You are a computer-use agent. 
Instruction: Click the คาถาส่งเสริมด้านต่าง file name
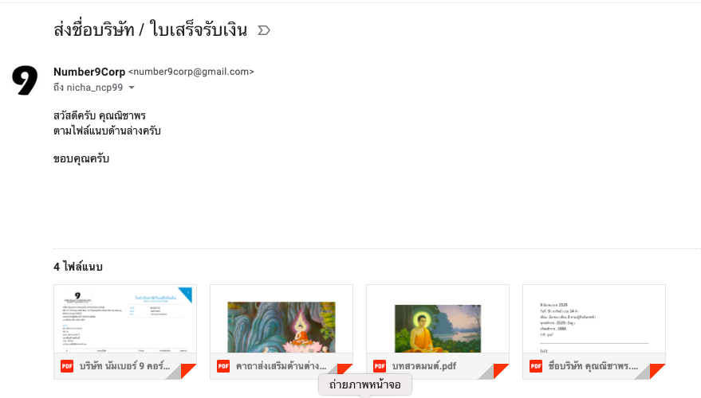(x=282, y=366)
